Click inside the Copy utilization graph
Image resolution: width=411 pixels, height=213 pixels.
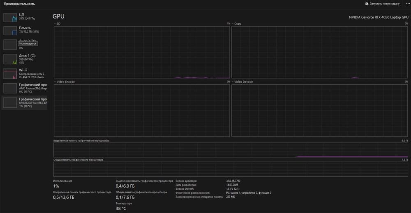pos(319,52)
